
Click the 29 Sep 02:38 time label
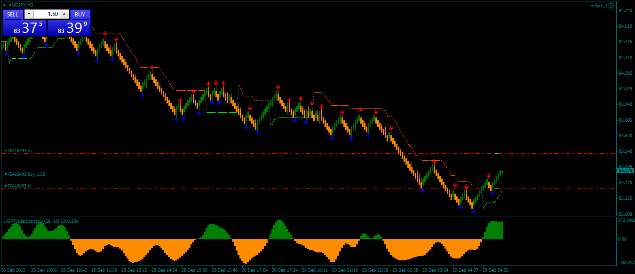point(405,270)
